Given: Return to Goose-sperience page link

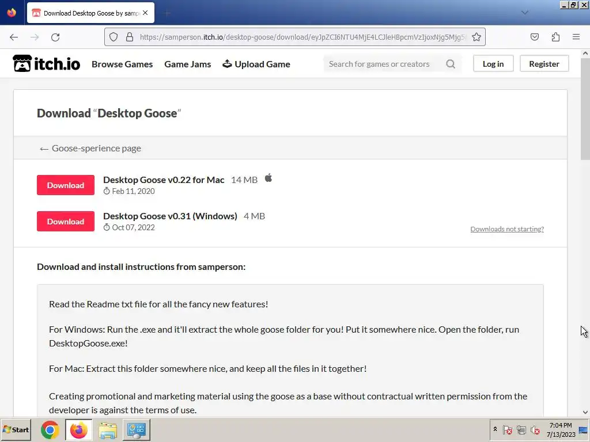Looking at the screenshot, I should click(x=90, y=148).
